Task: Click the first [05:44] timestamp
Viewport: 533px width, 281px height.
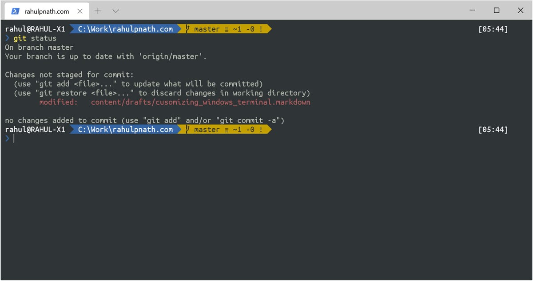Action: (493, 29)
